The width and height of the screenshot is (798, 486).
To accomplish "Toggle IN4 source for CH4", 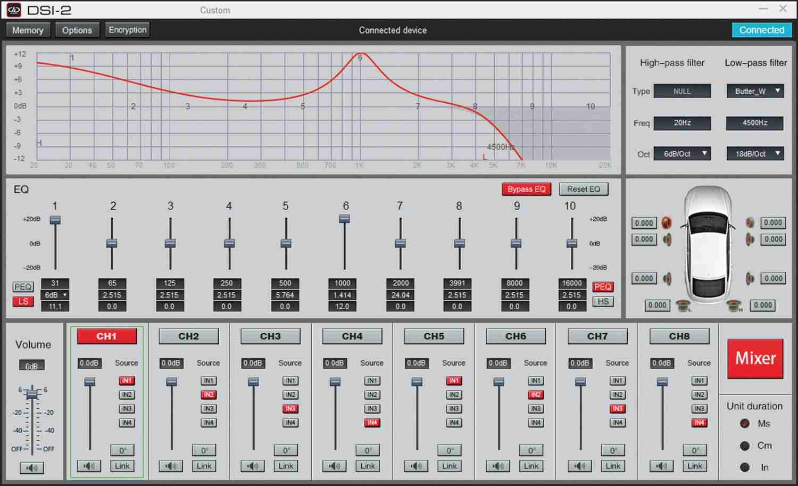I will [372, 423].
